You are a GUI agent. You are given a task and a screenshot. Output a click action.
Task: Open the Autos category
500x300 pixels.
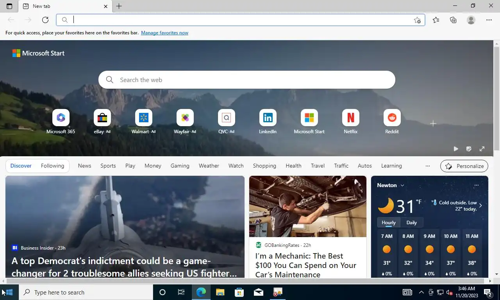(x=365, y=166)
